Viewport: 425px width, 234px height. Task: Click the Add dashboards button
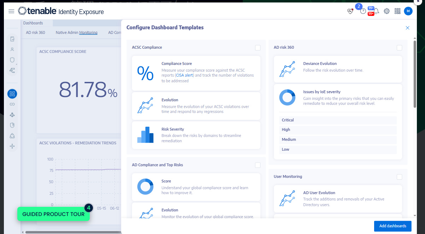(392, 226)
